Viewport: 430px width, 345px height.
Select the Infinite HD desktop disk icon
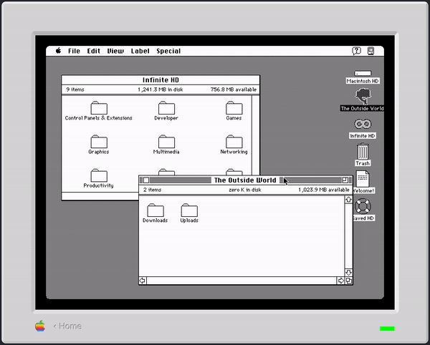tap(363, 124)
